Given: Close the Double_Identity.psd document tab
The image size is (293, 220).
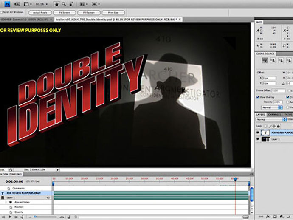Looking at the screenshot, I should [180, 20].
